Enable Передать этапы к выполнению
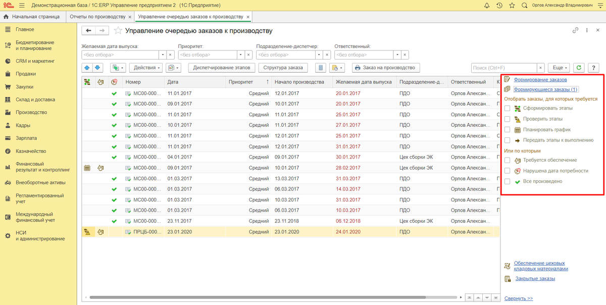606x305 pixels. [508, 140]
